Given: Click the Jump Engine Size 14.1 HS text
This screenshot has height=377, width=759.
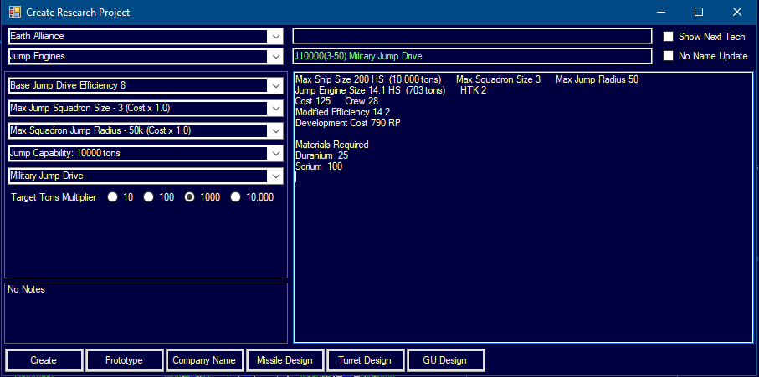Looking at the screenshot, I should pyautogui.click(x=348, y=90).
